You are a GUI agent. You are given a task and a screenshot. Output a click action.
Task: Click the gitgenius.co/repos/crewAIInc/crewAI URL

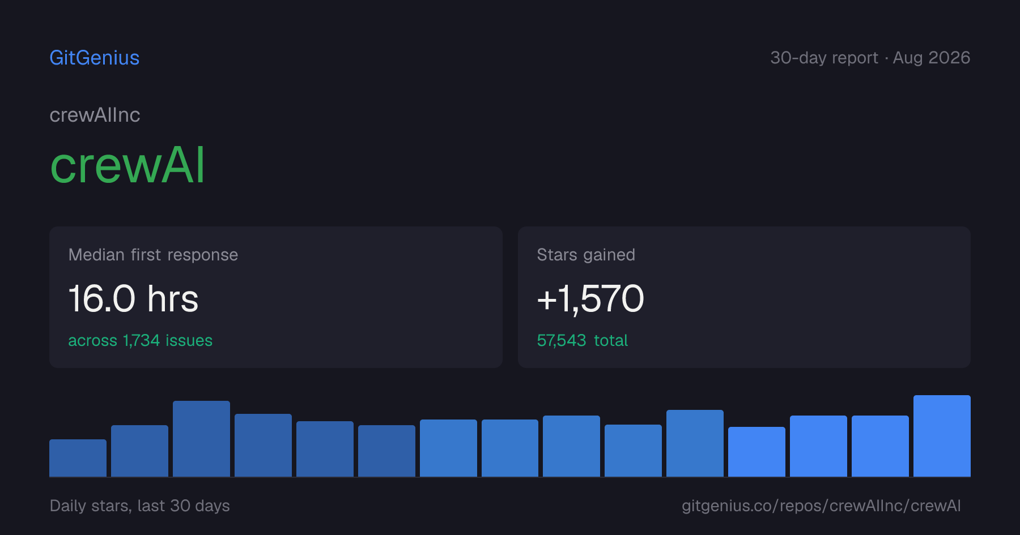821,506
